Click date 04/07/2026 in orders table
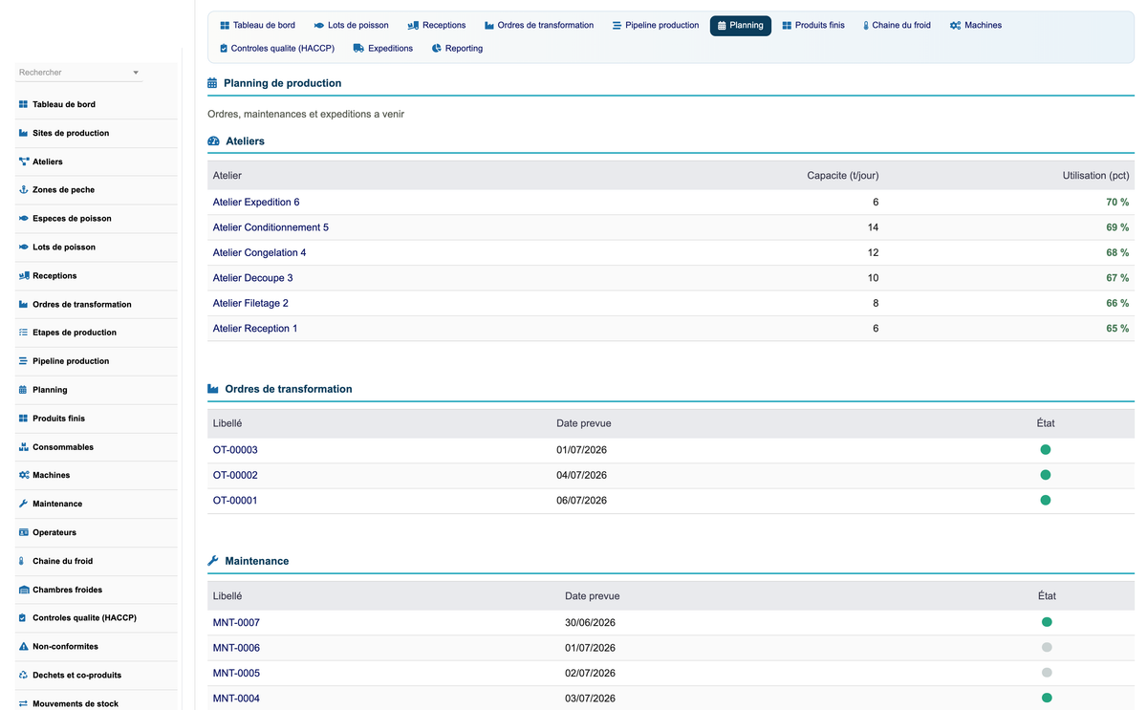 pyautogui.click(x=581, y=475)
